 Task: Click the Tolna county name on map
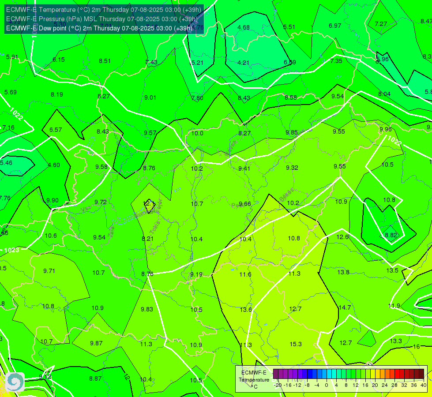point(155,228)
